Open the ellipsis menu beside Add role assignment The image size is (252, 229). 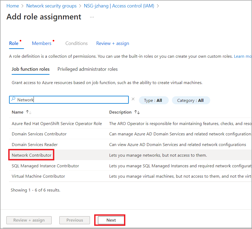tap(92, 17)
